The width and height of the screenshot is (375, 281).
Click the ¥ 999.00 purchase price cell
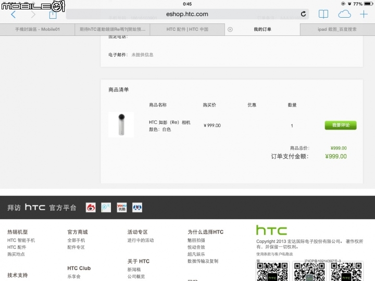pos(212,125)
